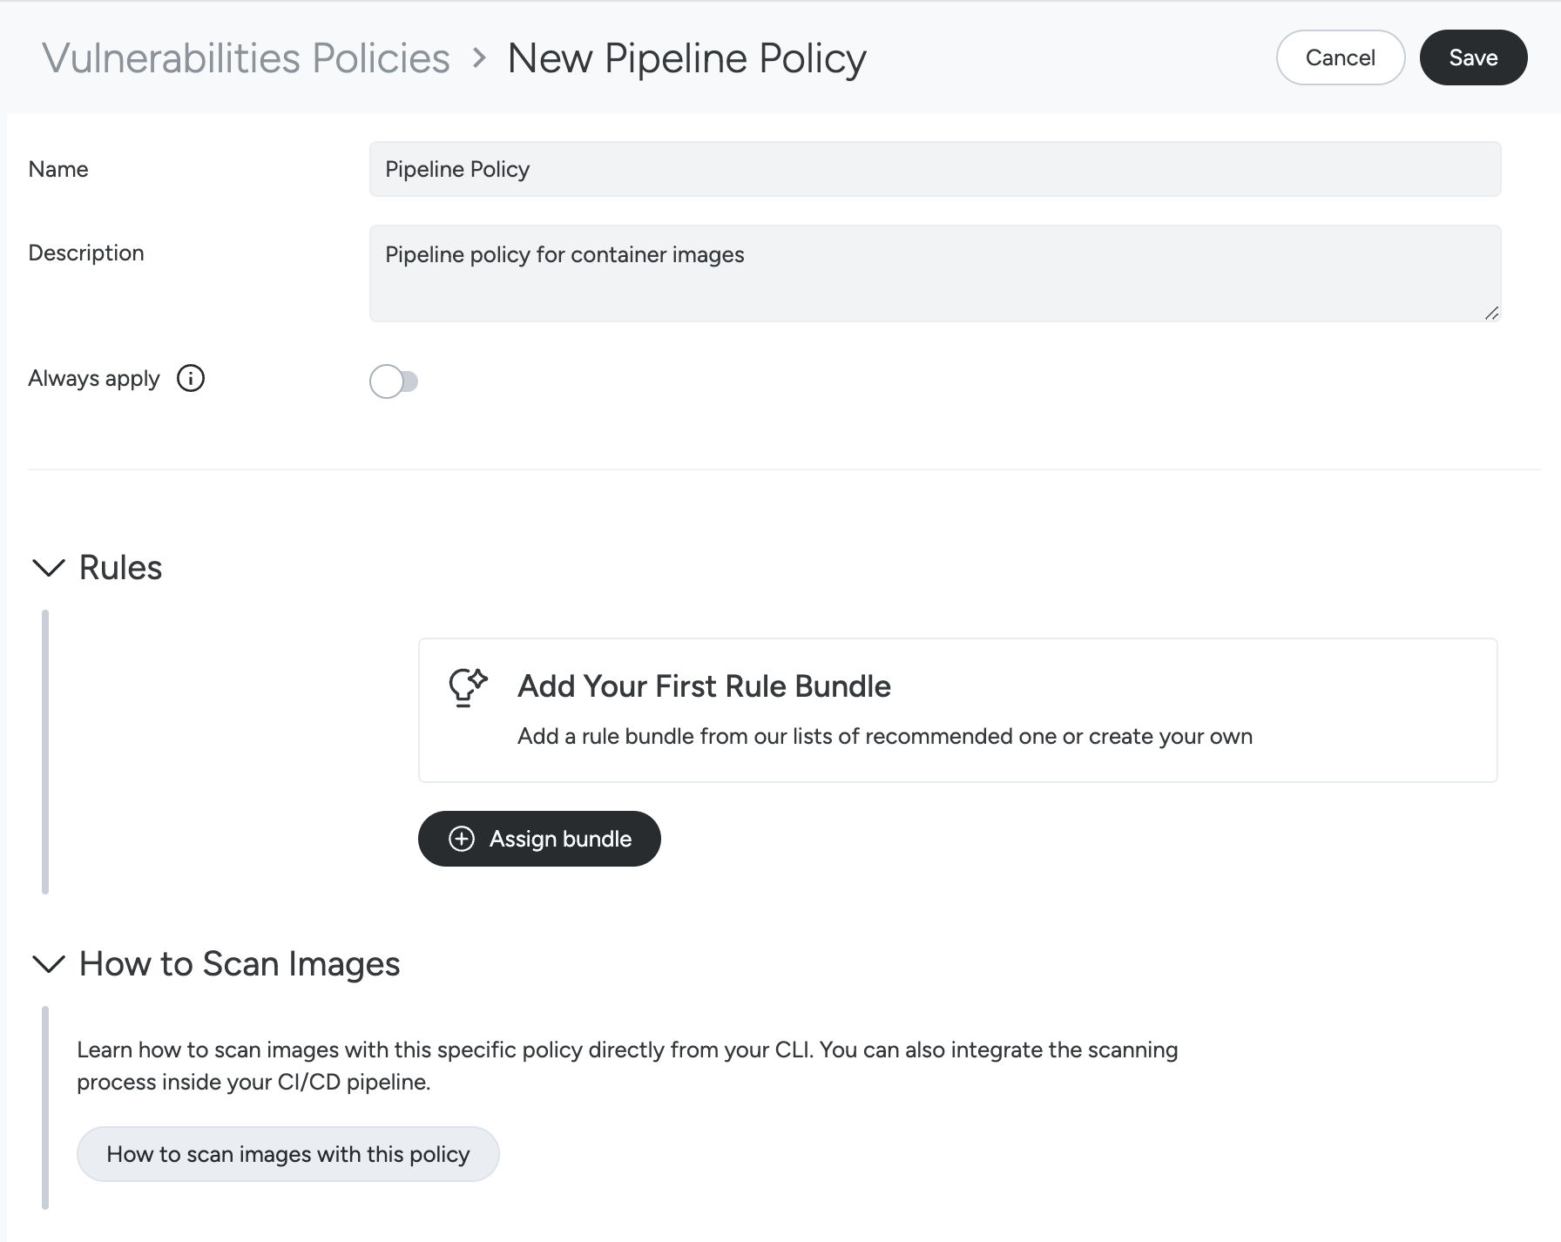Click the plus icon on Assign bundle
The height and width of the screenshot is (1242, 1561).
coord(462,839)
